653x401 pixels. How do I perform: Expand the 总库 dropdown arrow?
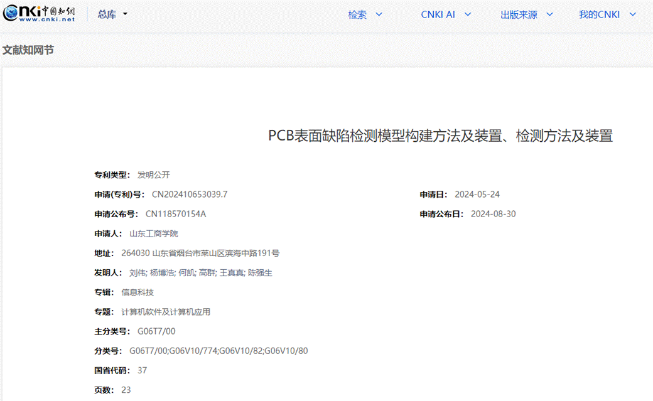tap(125, 14)
